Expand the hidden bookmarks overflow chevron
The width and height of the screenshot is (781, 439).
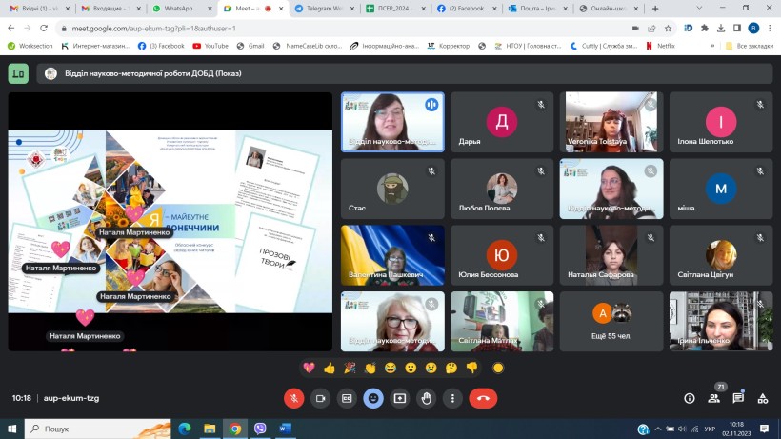[714, 45]
